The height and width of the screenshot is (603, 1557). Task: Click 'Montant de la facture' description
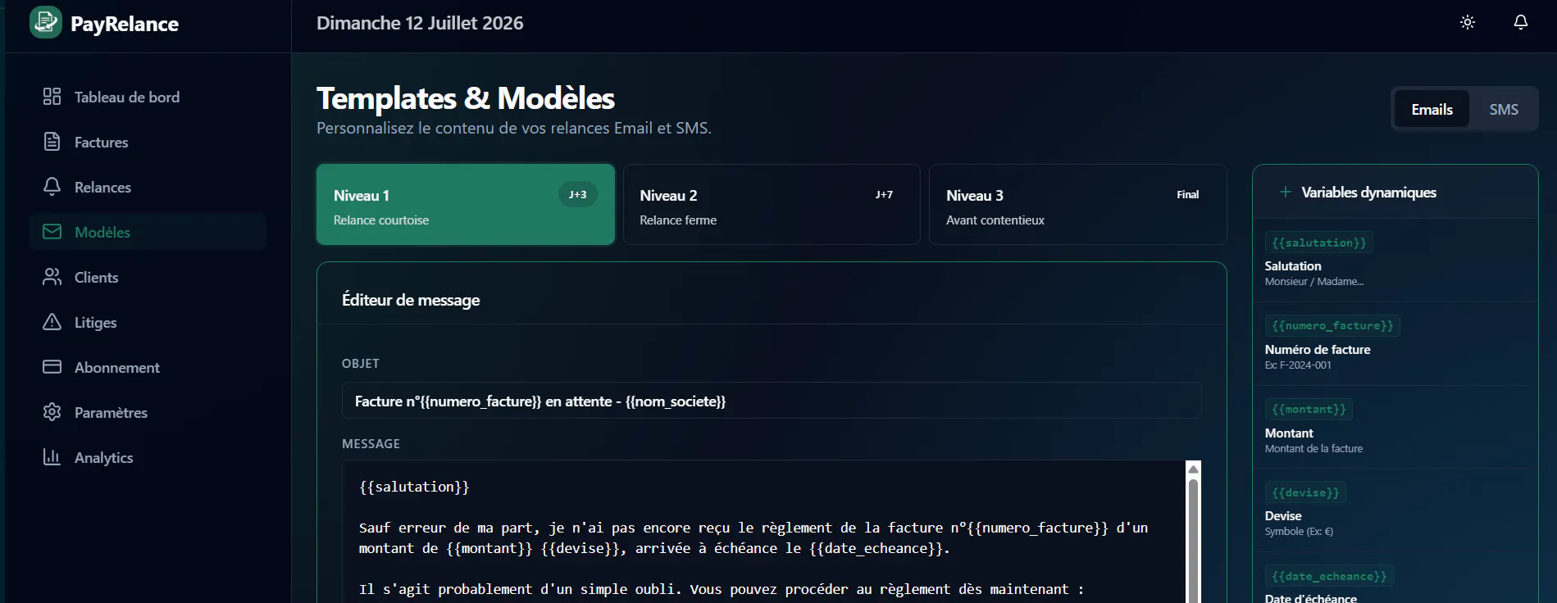[1313, 448]
